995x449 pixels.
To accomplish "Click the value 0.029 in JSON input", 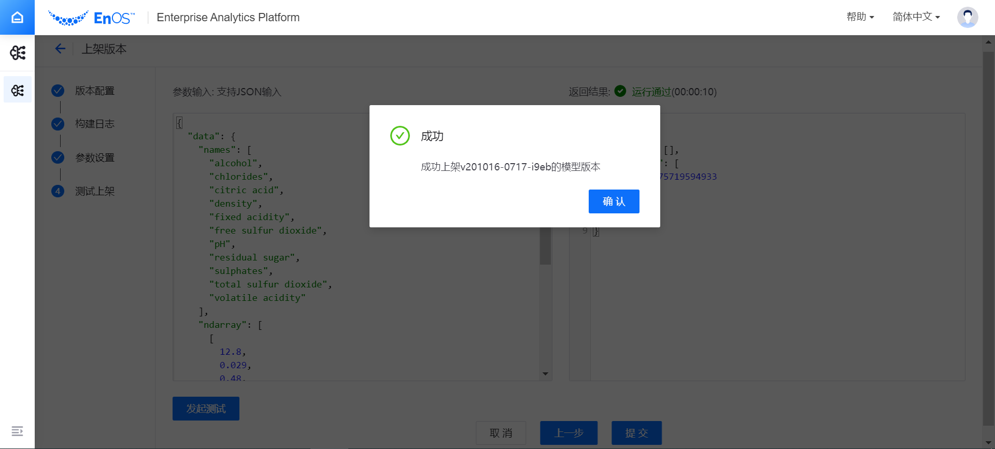I will [x=233, y=365].
